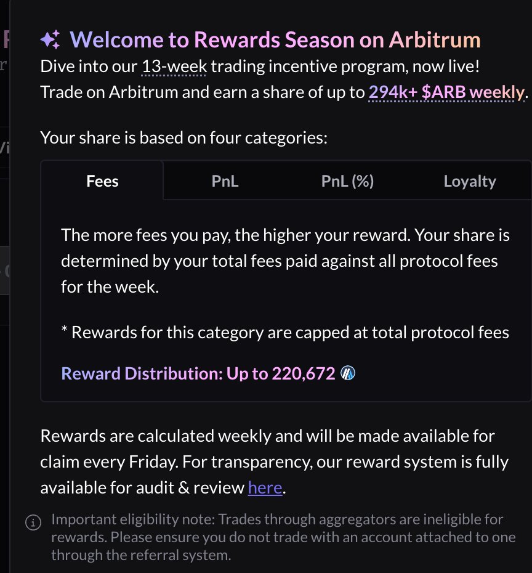Select the Fees tab
Screen dimensions: 532x573
pos(102,181)
